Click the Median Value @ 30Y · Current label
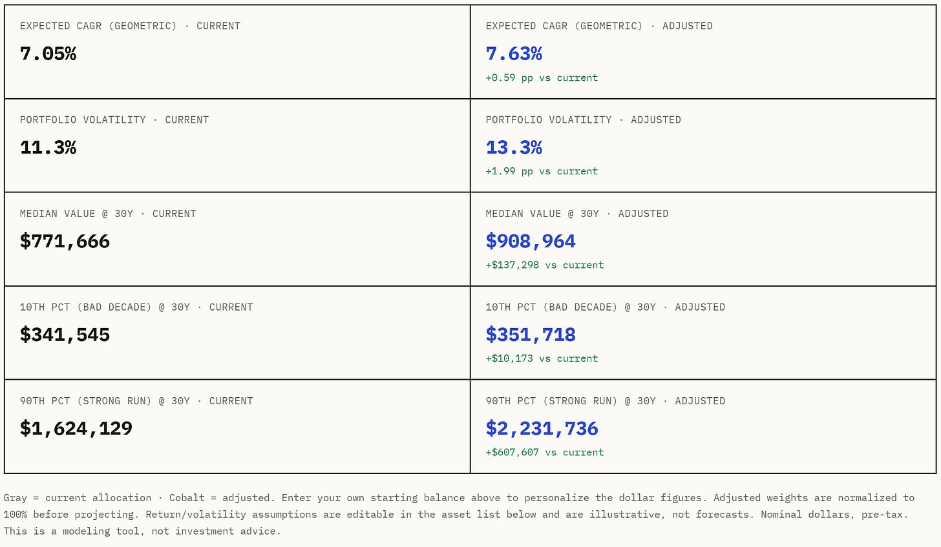Image resolution: width=941 pixels, height=547 pixels. (108, 214)
